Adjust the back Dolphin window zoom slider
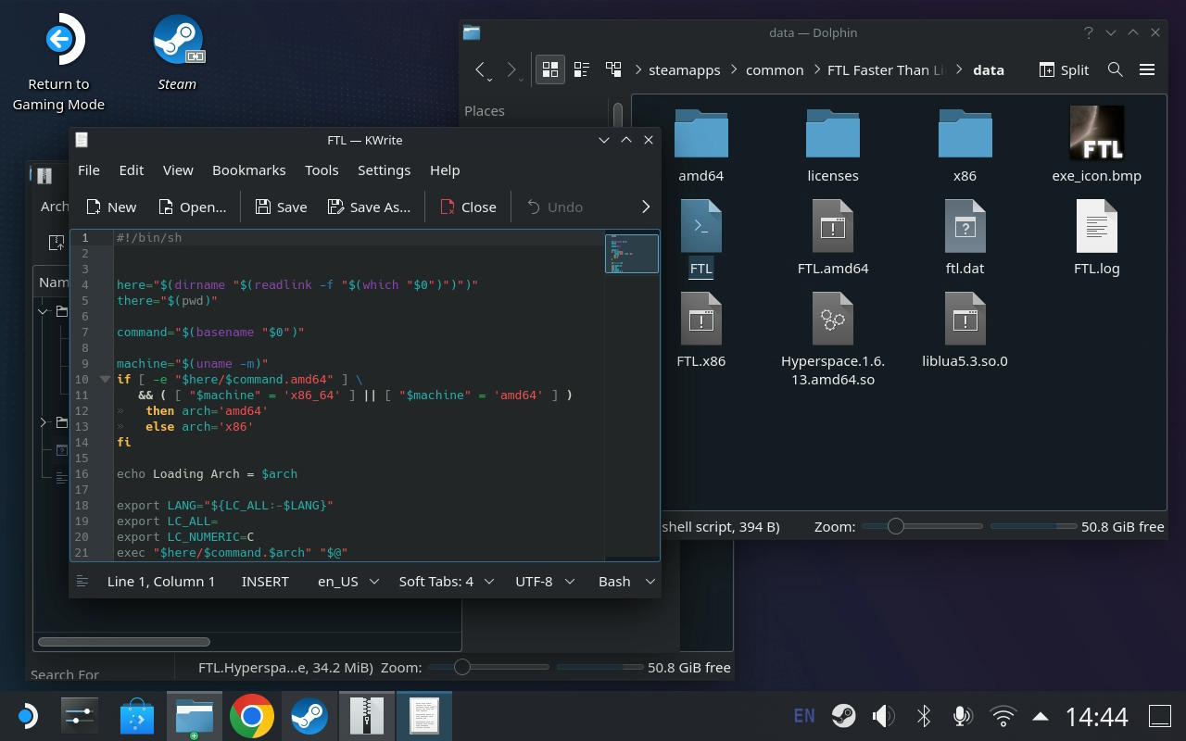Viewport: 1186px width, 741px height. click(x=487, y=667)
